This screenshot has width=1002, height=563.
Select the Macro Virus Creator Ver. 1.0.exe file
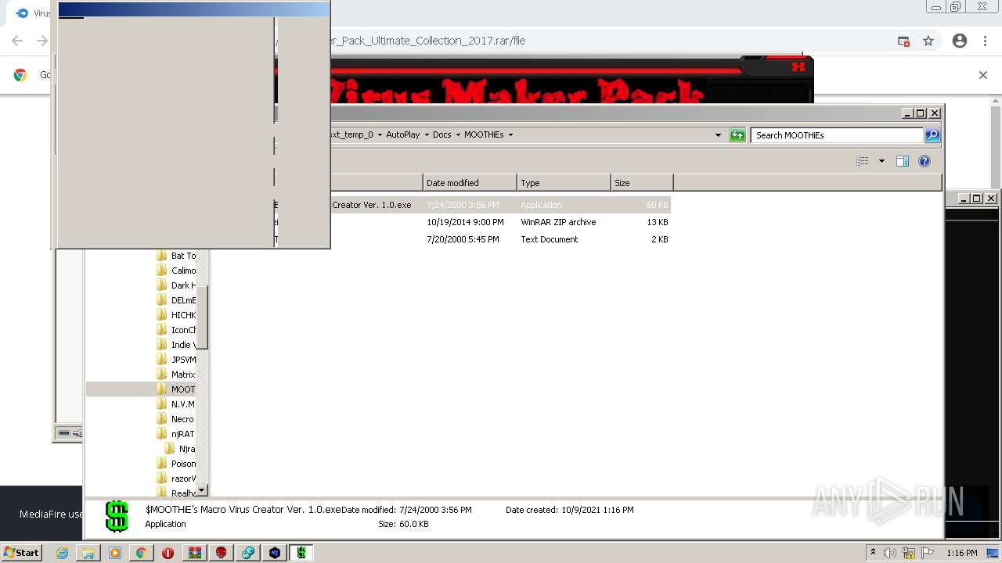(x=501, y=205)
